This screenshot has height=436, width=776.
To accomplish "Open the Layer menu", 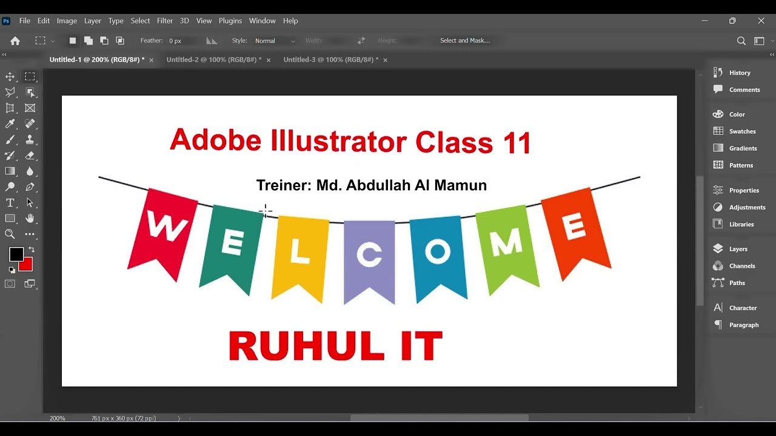I will click(93, 21).
